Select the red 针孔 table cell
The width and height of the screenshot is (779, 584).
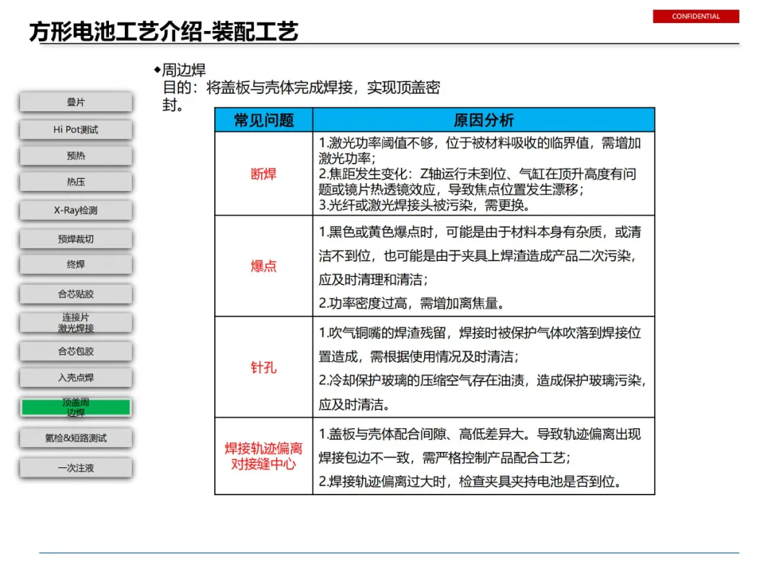click(264, 368)
